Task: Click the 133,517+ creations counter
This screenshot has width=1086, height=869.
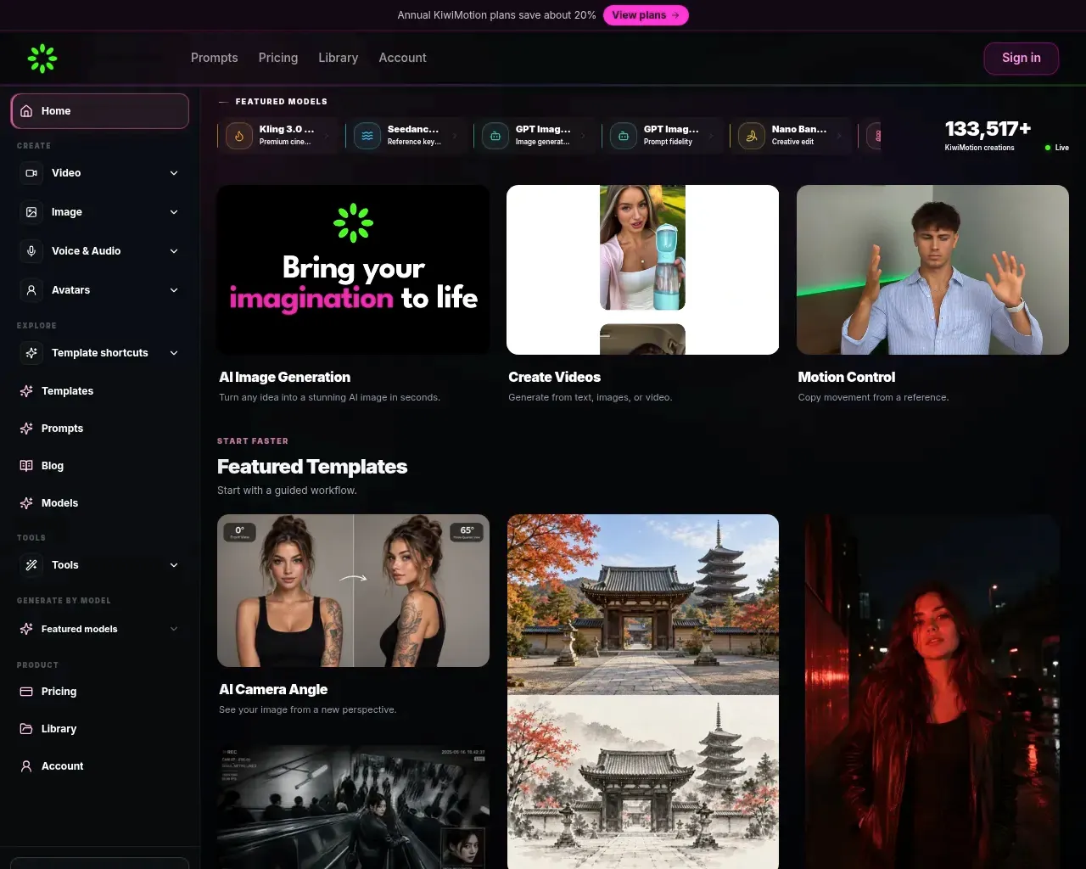Action: [x=988, y=129]
